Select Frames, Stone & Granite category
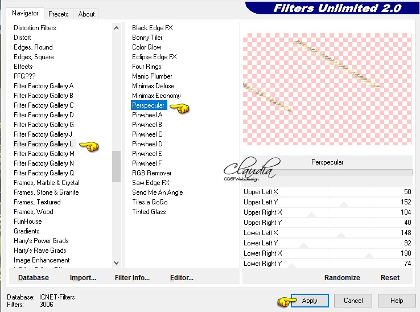 (46, 192)
